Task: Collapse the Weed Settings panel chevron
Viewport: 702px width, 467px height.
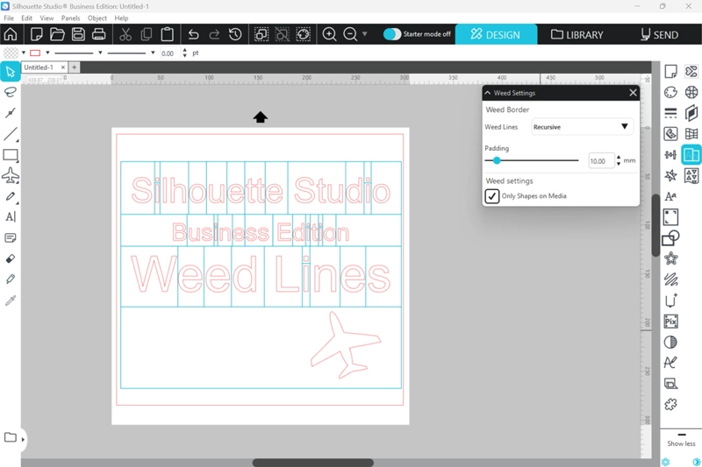Action: [488, 93]
